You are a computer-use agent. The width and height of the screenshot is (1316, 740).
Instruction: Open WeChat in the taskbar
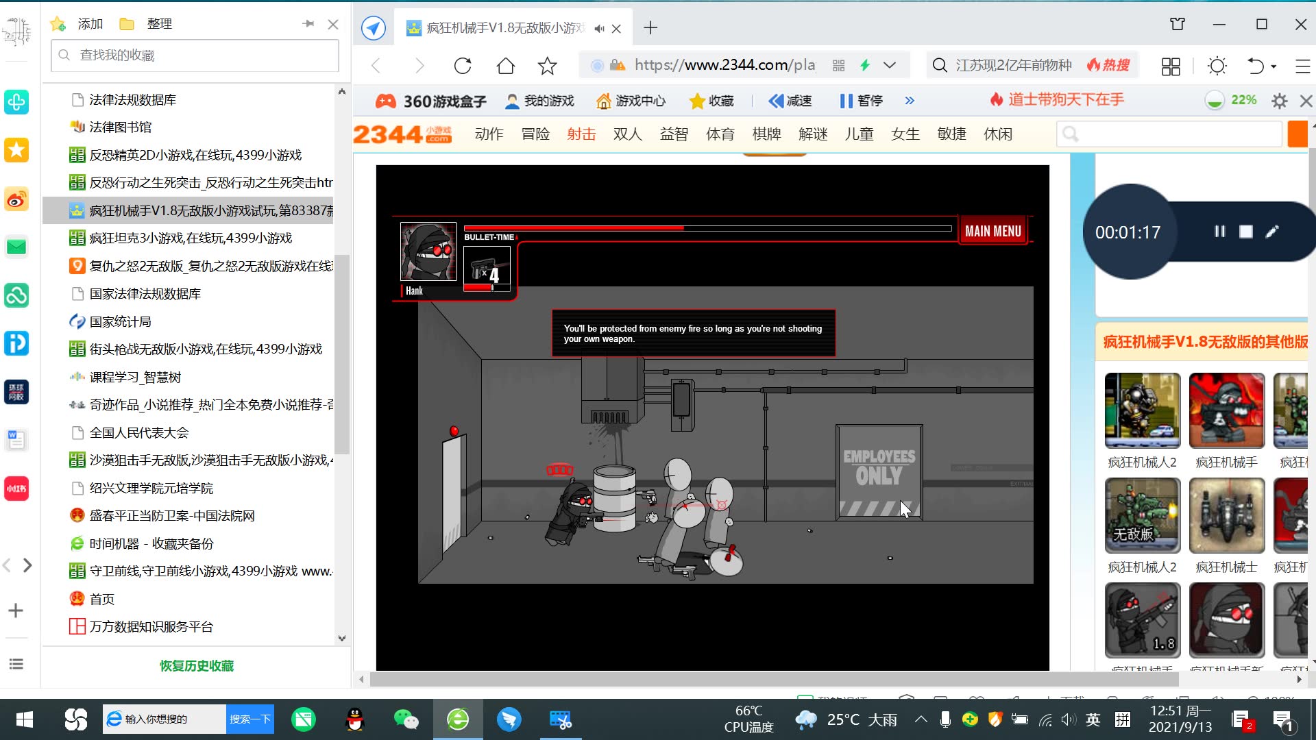[x=406, y=719]
